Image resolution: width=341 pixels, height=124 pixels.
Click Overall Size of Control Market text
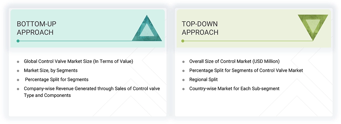[234, 61]
